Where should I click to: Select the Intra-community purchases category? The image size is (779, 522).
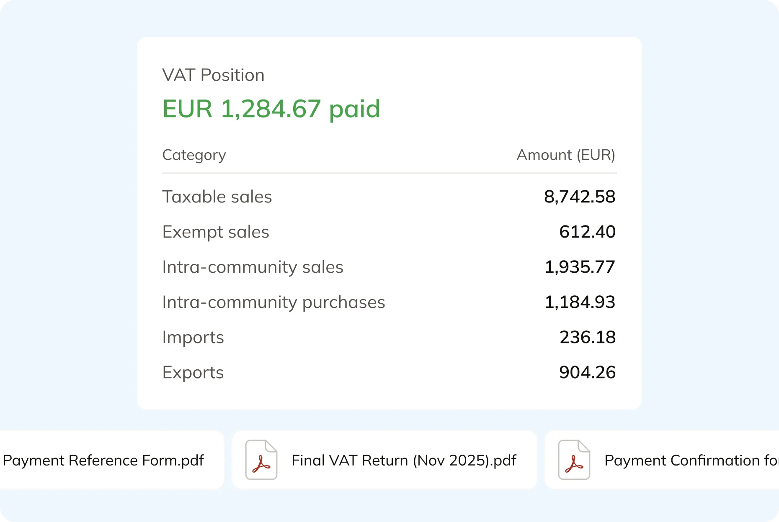tap(273, 302)
